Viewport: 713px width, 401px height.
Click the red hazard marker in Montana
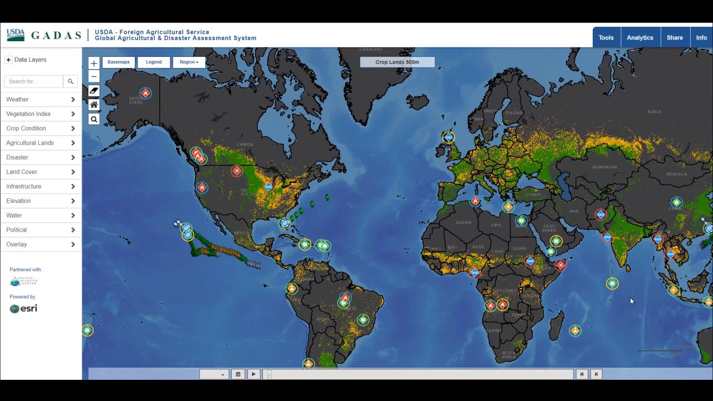(237, 171)
